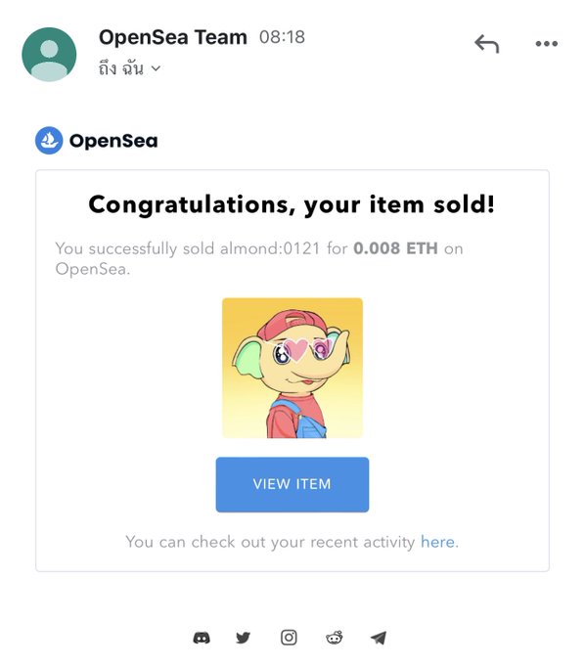Image resolution: width=585 pixels, height=665 pixels.
Task: Click the VIEW ITEM button
Action: 292,484
